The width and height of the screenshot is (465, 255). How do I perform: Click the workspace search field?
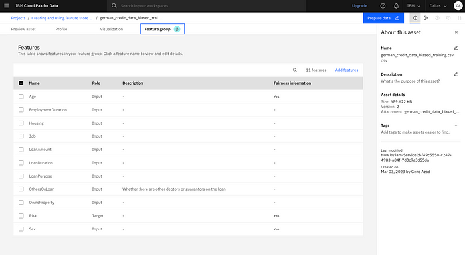click(207, 6)
